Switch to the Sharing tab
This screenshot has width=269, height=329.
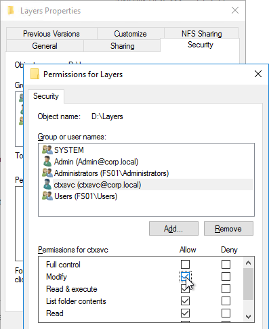[122, 46]
